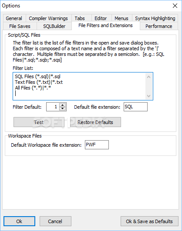Click Filter List scrollbar down arrow
The image size is (182, 231).
(148, 96)
